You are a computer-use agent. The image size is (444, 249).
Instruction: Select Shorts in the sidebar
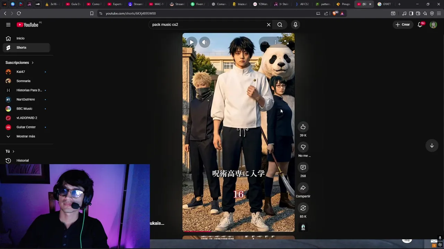[x=26, y=47]
